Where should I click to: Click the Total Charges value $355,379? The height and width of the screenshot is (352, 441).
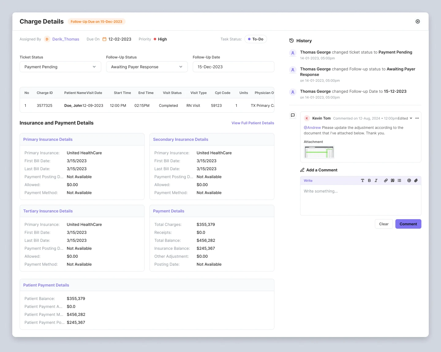pos(206,224)
